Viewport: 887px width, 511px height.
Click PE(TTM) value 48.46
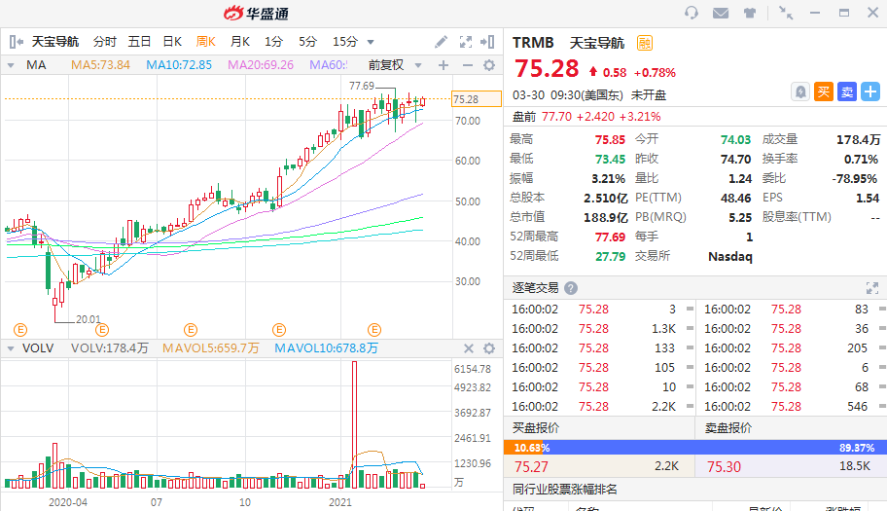[735, 198]
